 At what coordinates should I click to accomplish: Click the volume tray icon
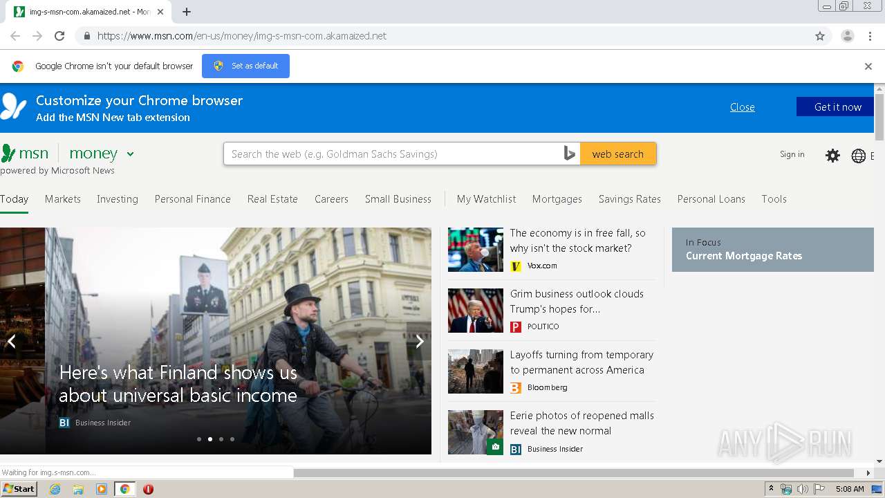coord(802,489)
